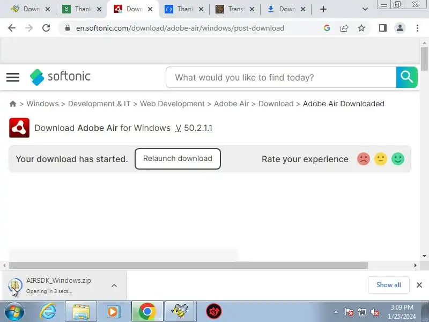Screen dimensions: 429x322
Task: Rate experience with neutral yellow face
Action: coord(381,159)
